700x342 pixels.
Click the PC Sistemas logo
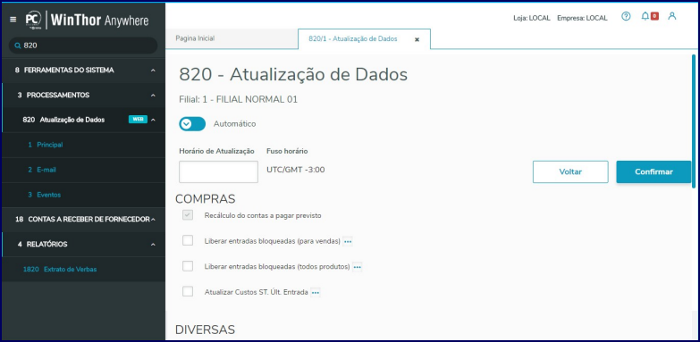point(33,19)
